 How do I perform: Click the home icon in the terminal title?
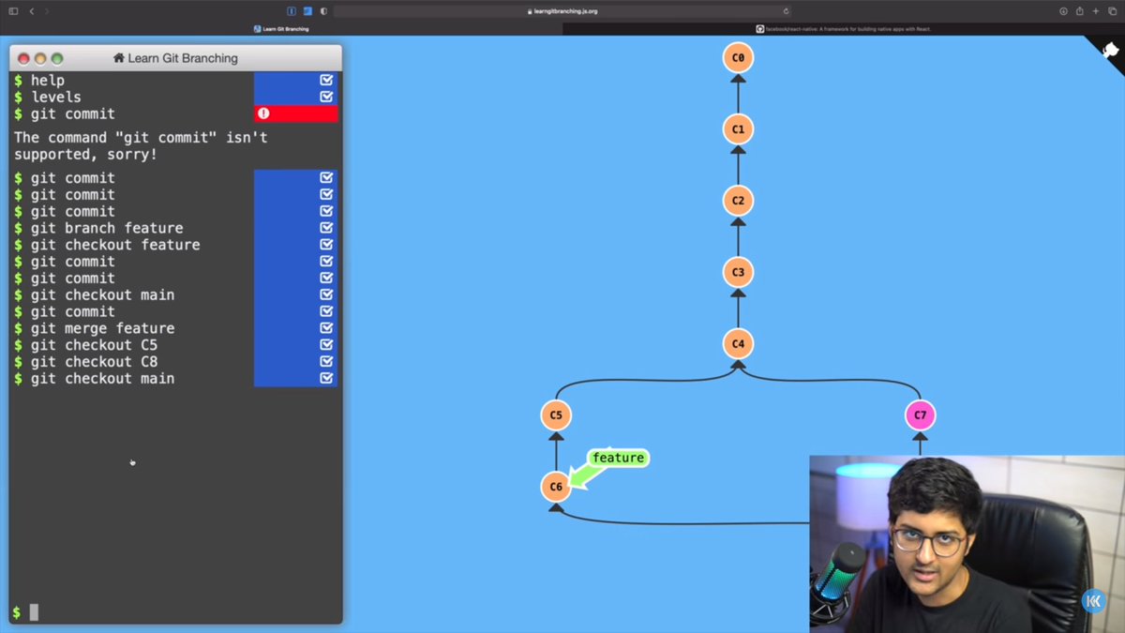119,58
